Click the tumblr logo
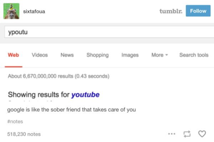Viewport: 214px width, 142px height. 171,11
